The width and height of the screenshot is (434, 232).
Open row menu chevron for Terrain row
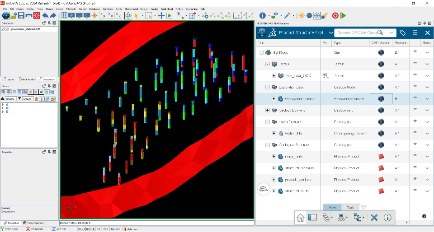(x=427, y=64)
